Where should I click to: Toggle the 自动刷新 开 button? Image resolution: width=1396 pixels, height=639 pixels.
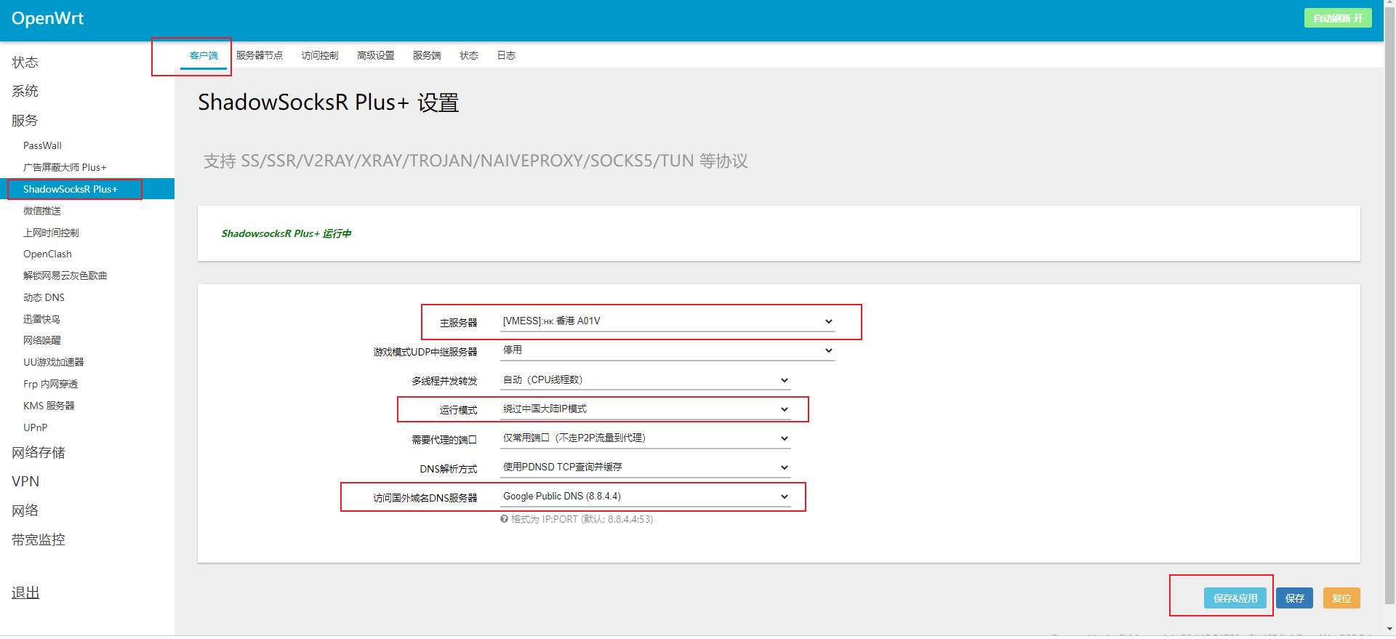tap(1338, 18)
